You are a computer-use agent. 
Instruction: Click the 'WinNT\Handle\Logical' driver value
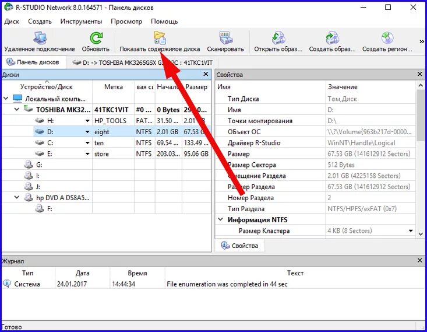pos(361,143)
